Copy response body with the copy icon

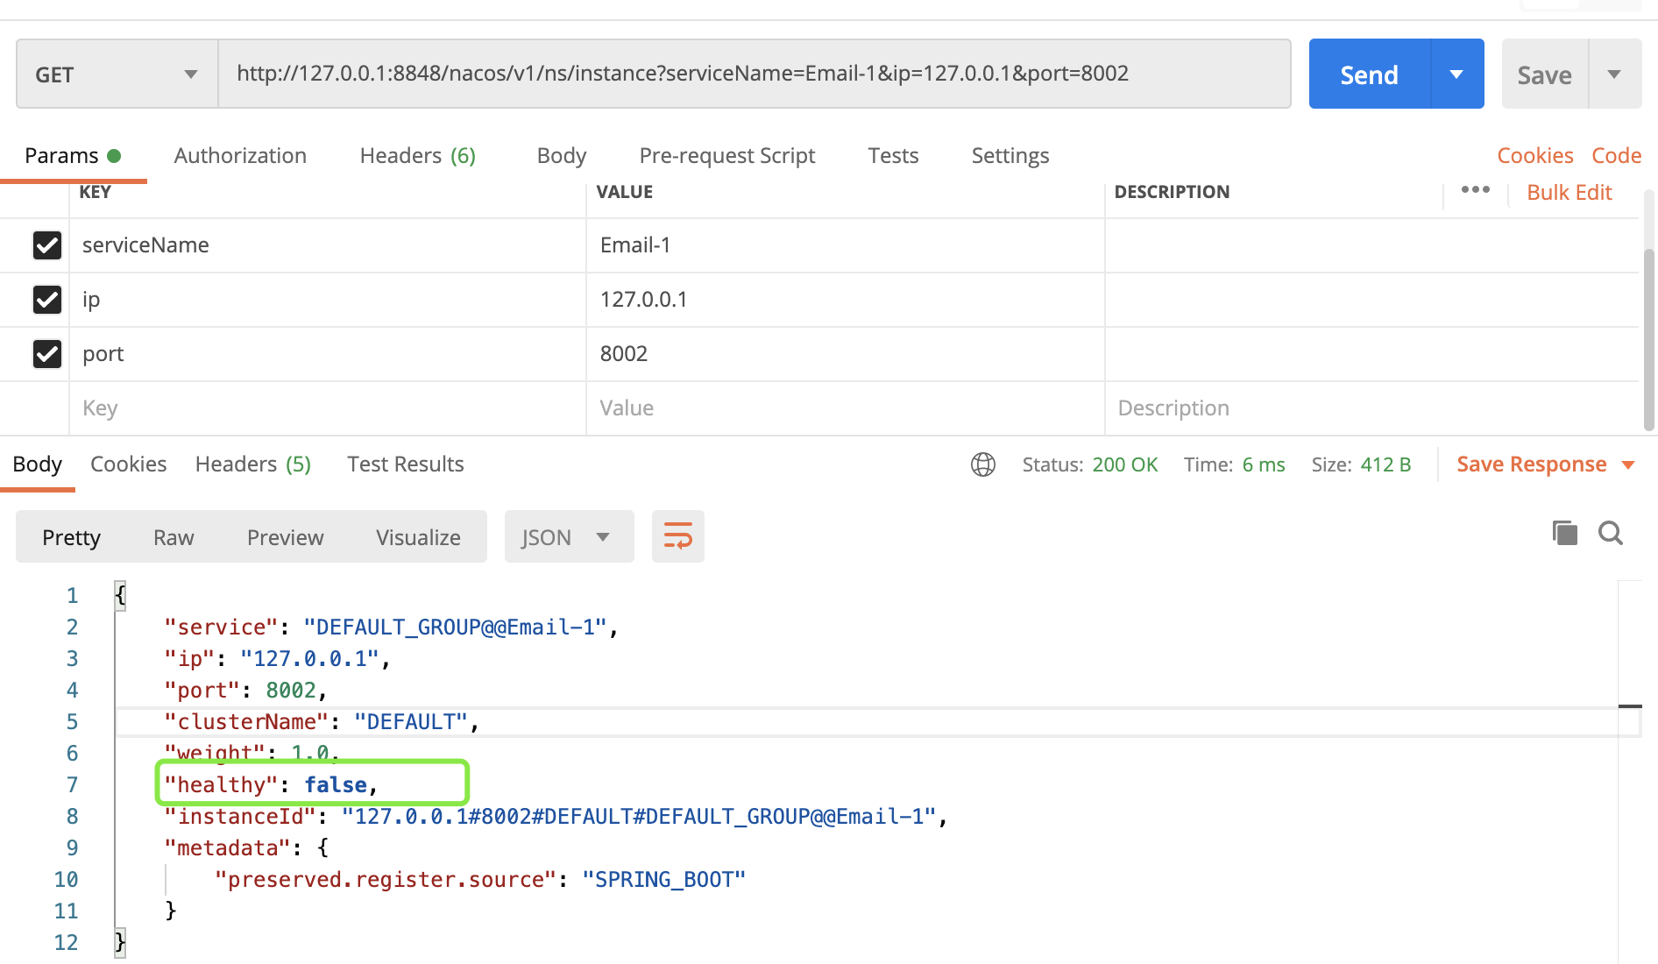1565,533
